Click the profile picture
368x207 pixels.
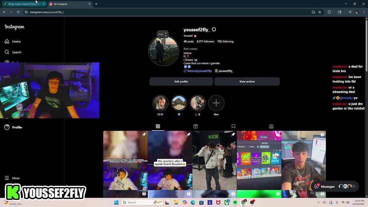164,51
